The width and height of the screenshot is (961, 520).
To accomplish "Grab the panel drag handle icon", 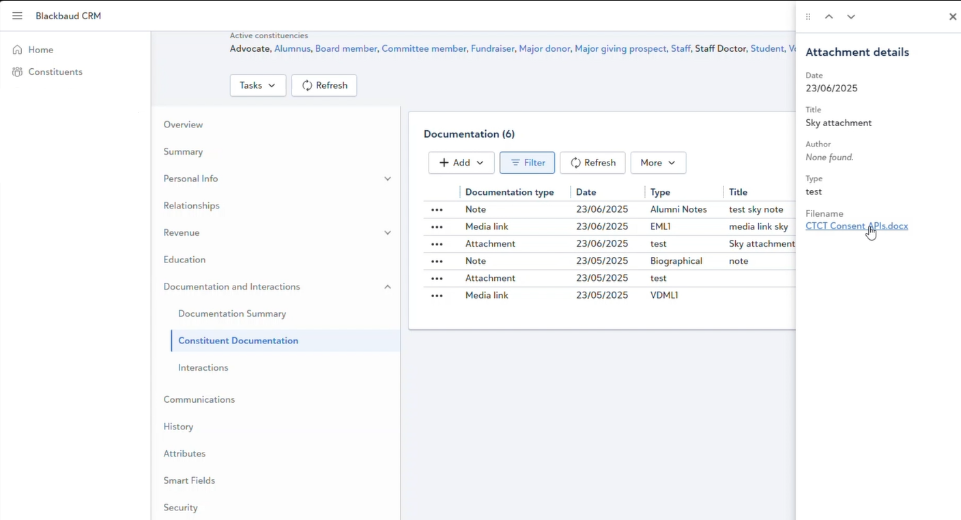I will point(808,16).
